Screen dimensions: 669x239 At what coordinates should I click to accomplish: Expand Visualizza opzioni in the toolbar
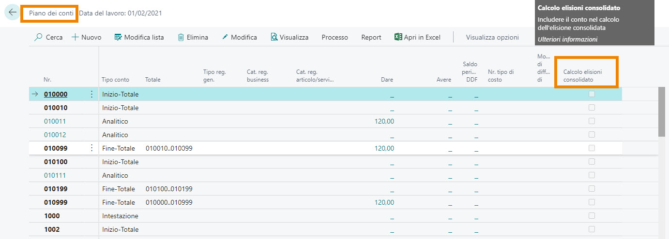tap(492, 37)
